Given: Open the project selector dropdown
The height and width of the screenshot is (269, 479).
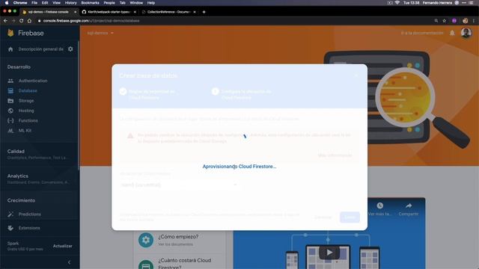Looking at the screenshot, I should tap(100, 33).
